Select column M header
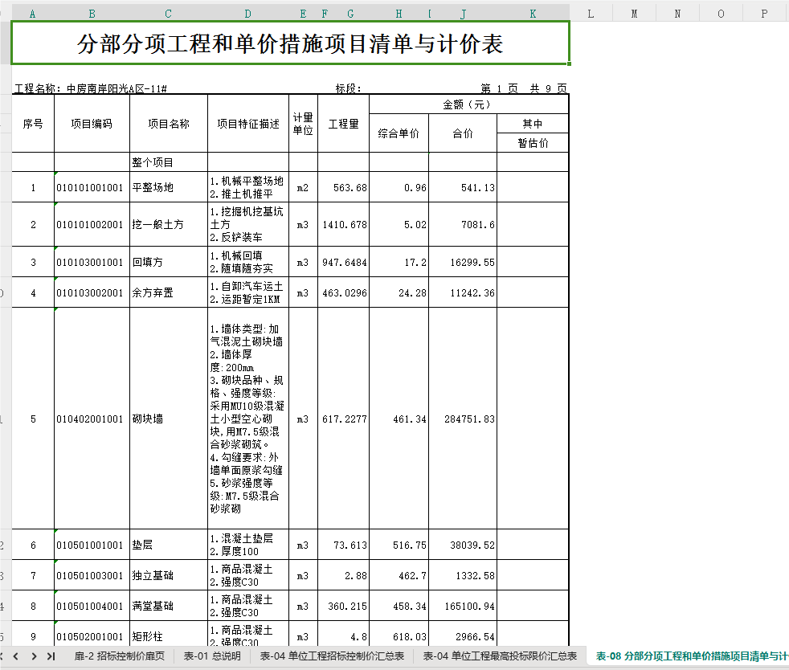789x670 pixels. click(x=634, y=14)
